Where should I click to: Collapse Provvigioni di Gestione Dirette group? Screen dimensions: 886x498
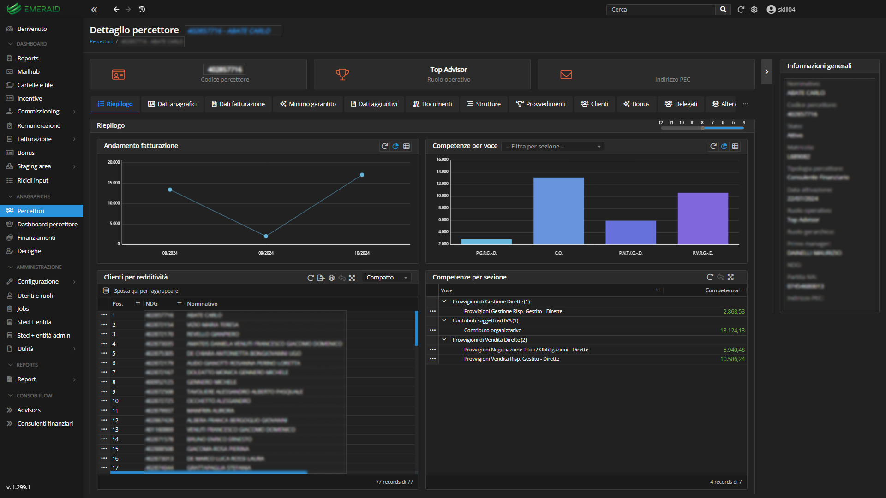point(444,302)
